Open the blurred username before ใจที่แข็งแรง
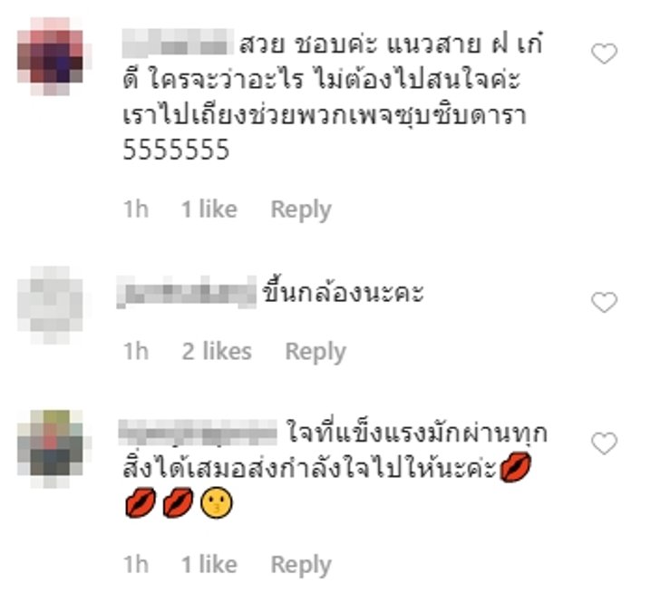Image resolution: width=660 pixels, height=613 pixels. [x=198, y=432]
